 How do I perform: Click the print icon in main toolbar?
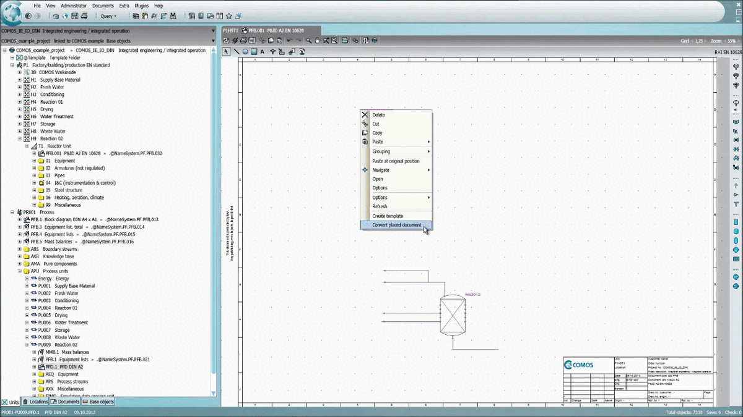85,16
